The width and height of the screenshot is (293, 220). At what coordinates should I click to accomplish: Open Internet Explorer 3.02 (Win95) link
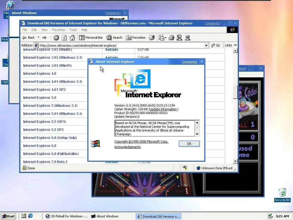pyautogui.click(x=47, y=66)
